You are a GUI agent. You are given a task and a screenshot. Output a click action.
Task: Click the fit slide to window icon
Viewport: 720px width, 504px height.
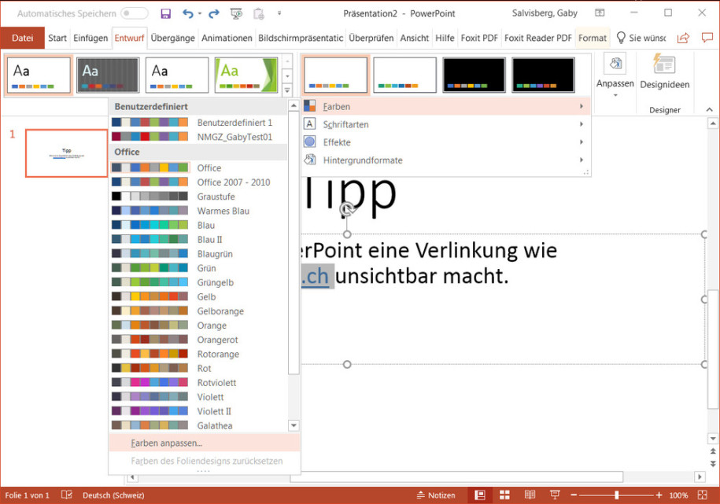(x=702, y=495)
